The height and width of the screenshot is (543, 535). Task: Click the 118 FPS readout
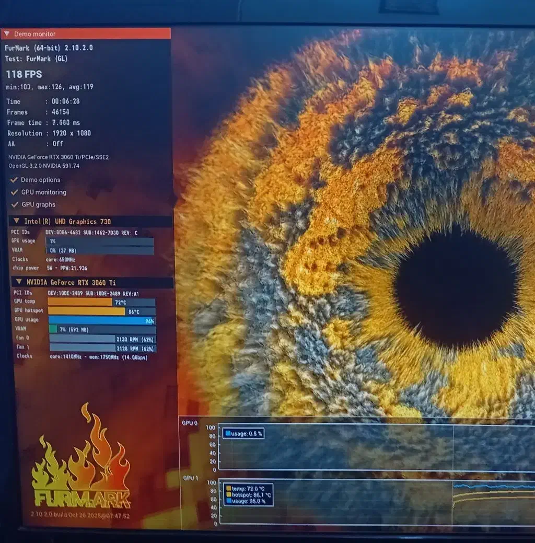pos(24,74)
